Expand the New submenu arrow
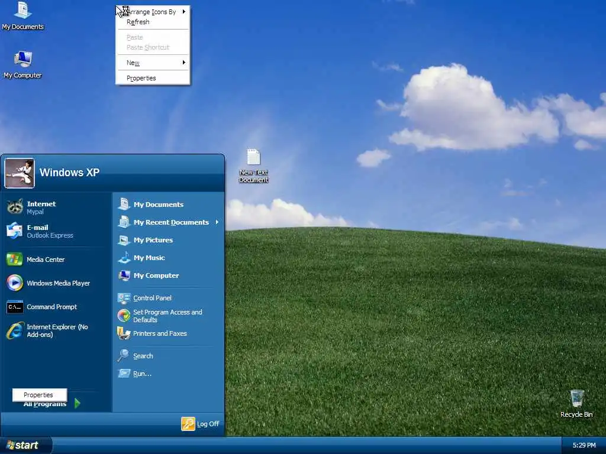Image resolution: width=606 pixels, height=454 pixels. 184,63
